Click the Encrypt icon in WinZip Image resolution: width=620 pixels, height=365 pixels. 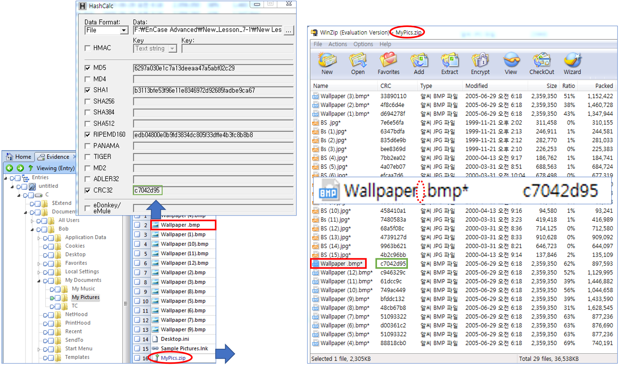click(480, 61)
